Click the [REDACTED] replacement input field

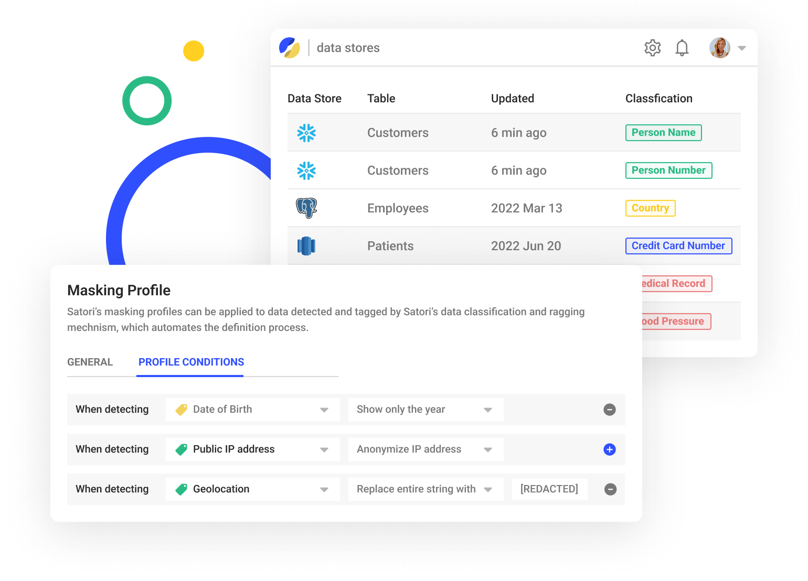pos(549,489)
